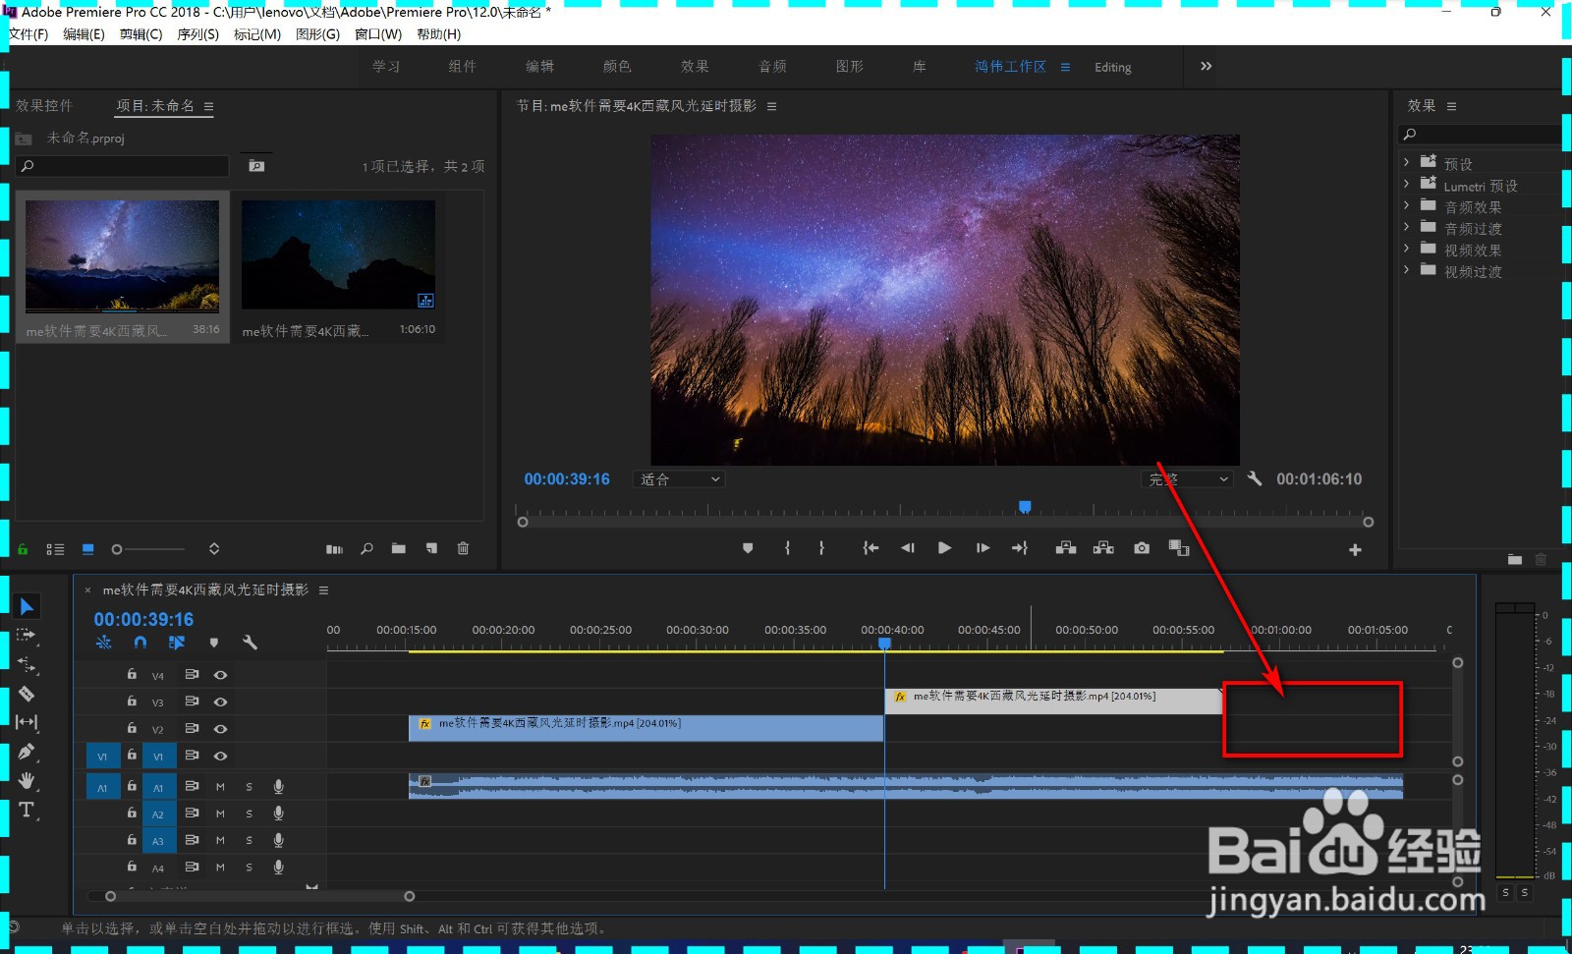Viewport: 1572px width, 954px height.
Task: Expand 视频过渡 folder
Action: [x=1406, y=269]
